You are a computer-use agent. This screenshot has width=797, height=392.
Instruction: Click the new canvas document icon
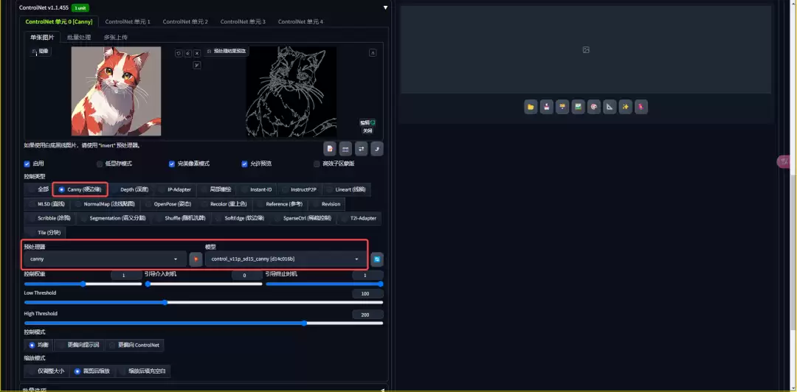330,149
